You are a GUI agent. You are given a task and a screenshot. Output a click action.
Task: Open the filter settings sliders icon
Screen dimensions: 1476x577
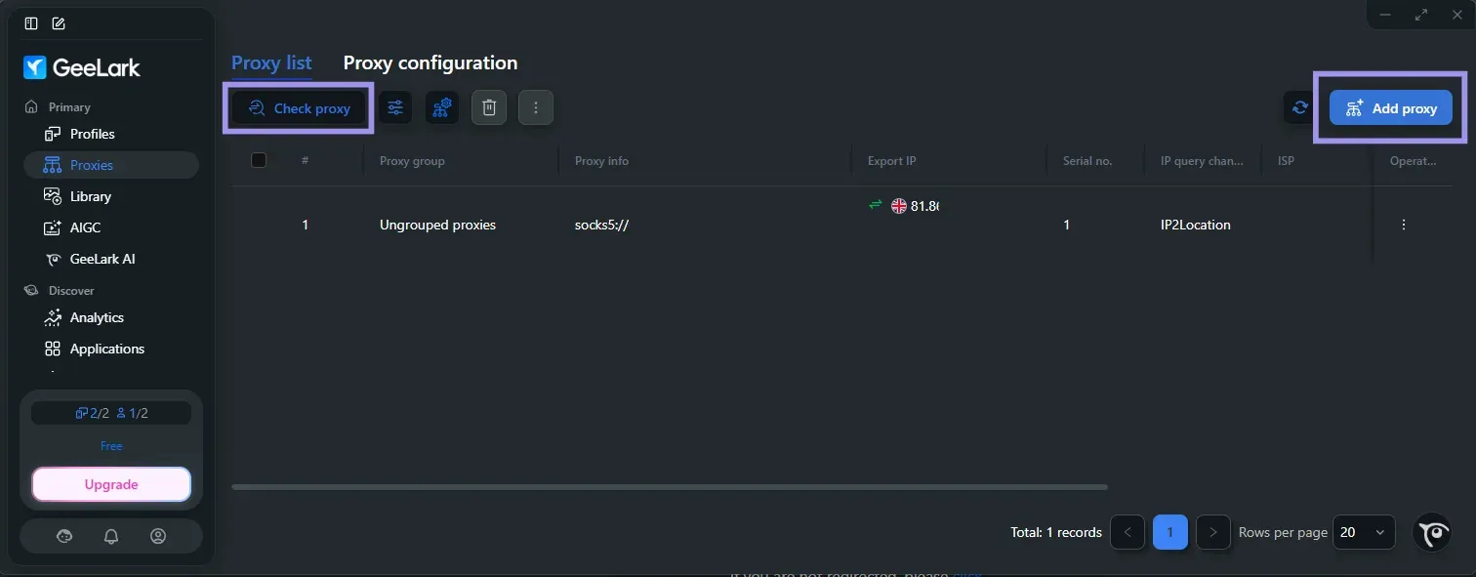(x=395, y=108)
